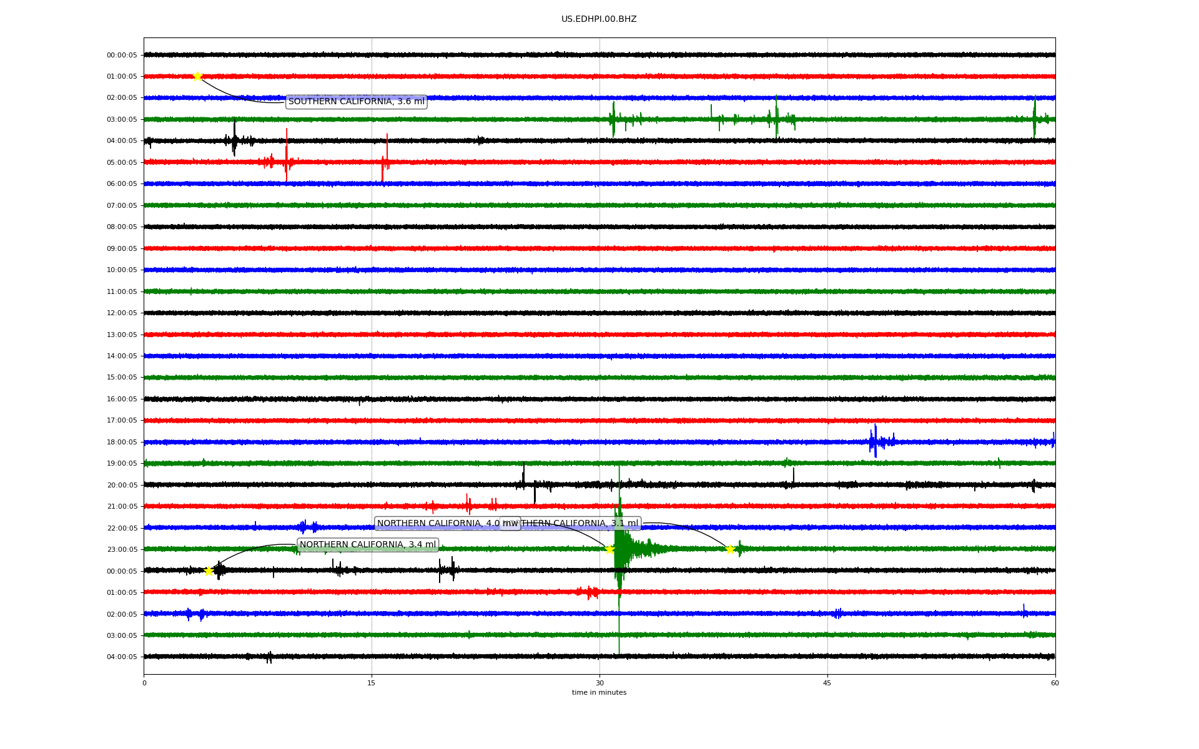Click the Southern California 3.6 ml label
Viewport: 1199px width, 749px height.
coord(356,102)
